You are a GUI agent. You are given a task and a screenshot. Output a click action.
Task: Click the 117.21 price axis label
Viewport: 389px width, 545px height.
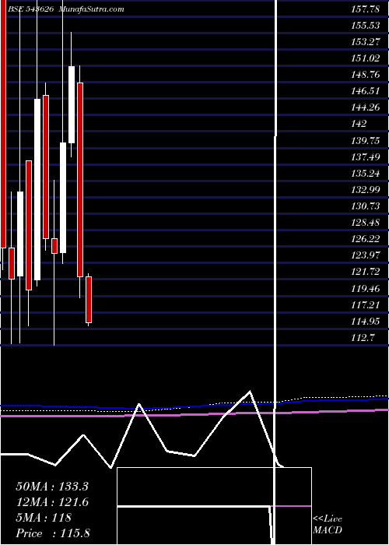click(x=366, y=305)
